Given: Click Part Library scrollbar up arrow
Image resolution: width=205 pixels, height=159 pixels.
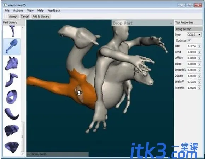Looking at the screenshot, I should pyautogui.click(x=23, y=28).
